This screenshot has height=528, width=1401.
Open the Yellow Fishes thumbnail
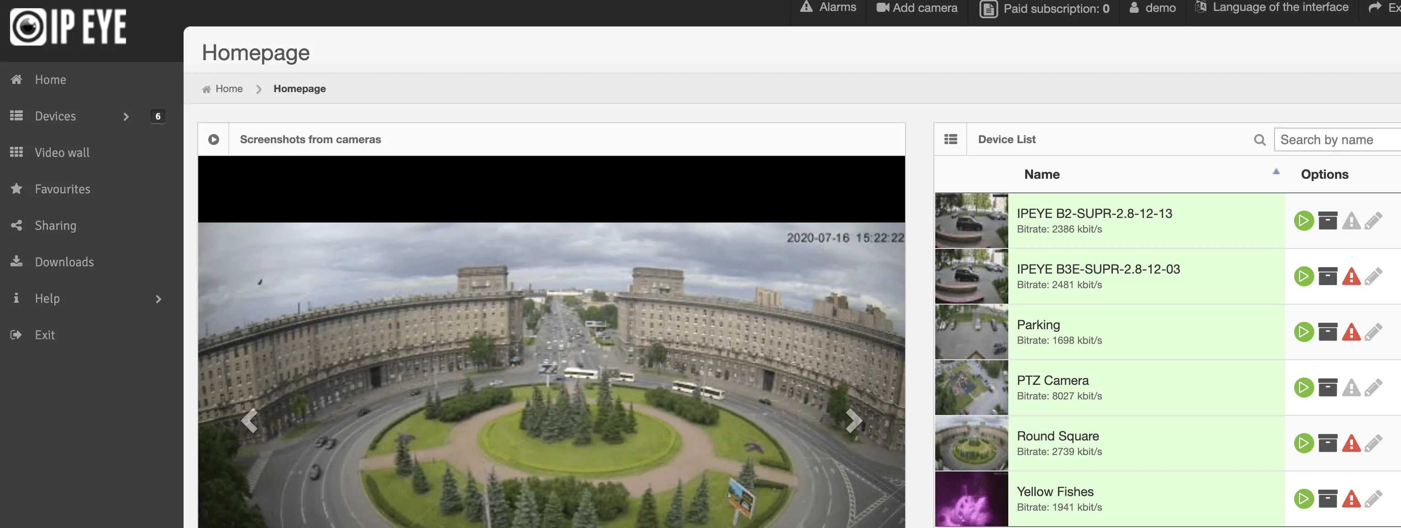point(971,499)
